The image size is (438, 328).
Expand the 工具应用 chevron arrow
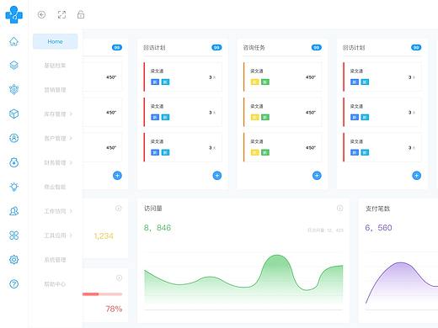[71, 235]
